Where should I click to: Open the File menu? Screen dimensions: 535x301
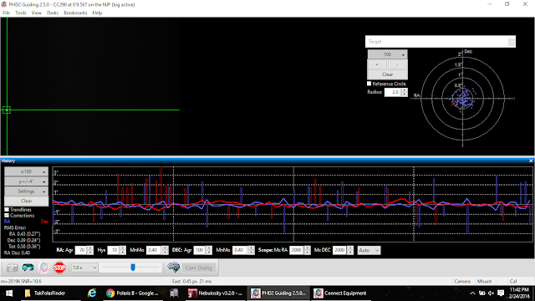tap(6, 13)
